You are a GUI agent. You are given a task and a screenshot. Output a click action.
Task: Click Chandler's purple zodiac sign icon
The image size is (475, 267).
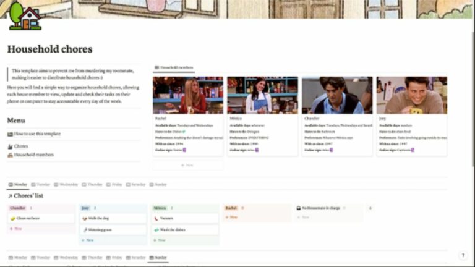click(x=331, y=150)
